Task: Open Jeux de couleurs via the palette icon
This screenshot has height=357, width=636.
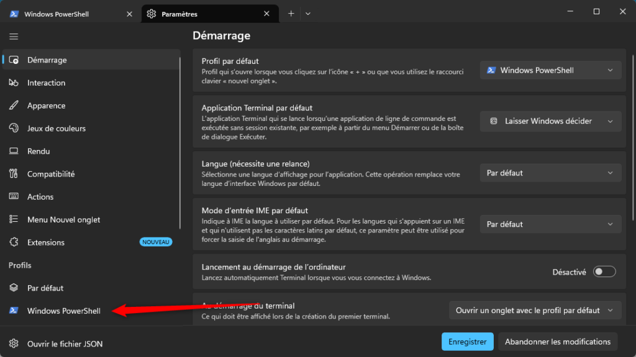Action: (14, 128)
